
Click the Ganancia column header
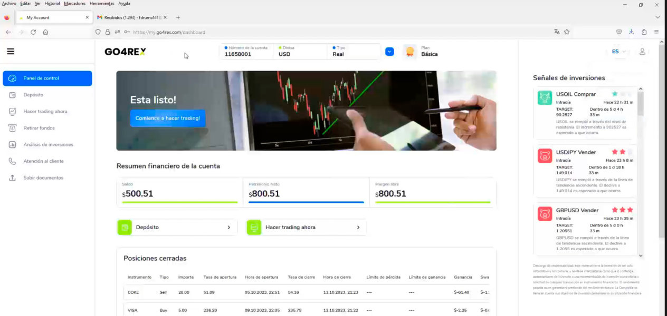463,277
